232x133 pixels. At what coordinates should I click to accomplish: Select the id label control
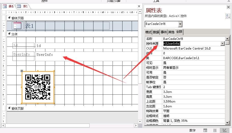(23, 46)
